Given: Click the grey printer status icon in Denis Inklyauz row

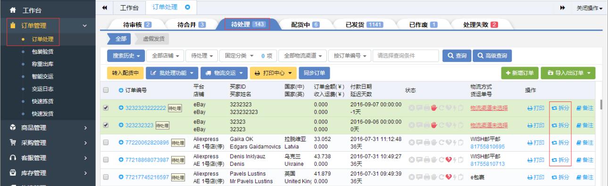Looking at the screenshot, I should (x=426, y=160).
